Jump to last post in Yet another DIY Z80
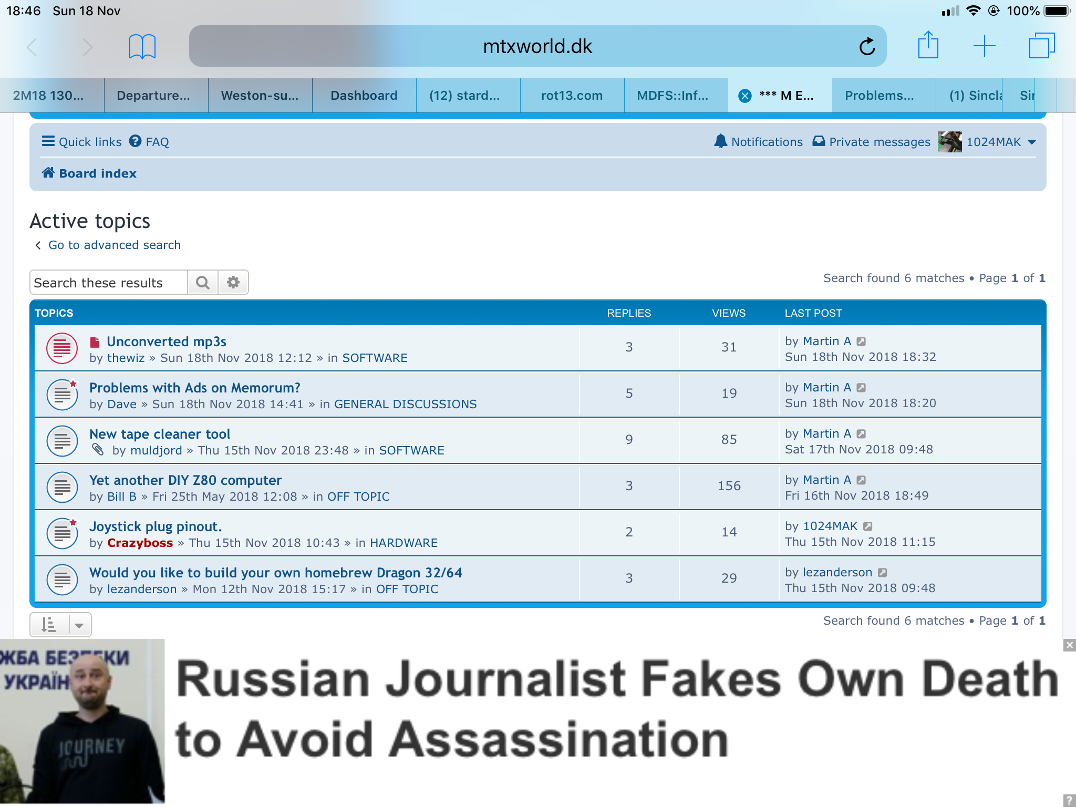This screenshot has width=1076, height=807. point(861,480)
